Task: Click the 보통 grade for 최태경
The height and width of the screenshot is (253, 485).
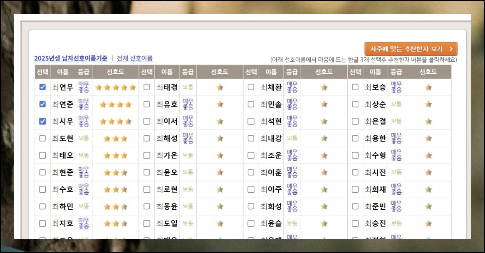Action: (188, 87)
